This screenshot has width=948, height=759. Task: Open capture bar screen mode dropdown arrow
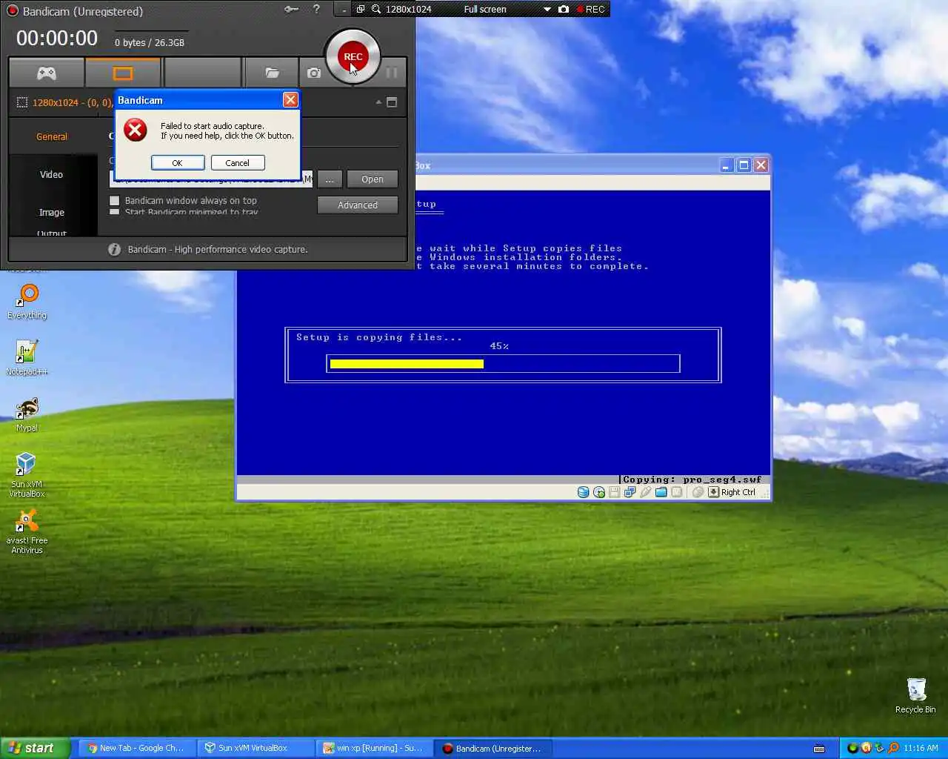point(547,9)
